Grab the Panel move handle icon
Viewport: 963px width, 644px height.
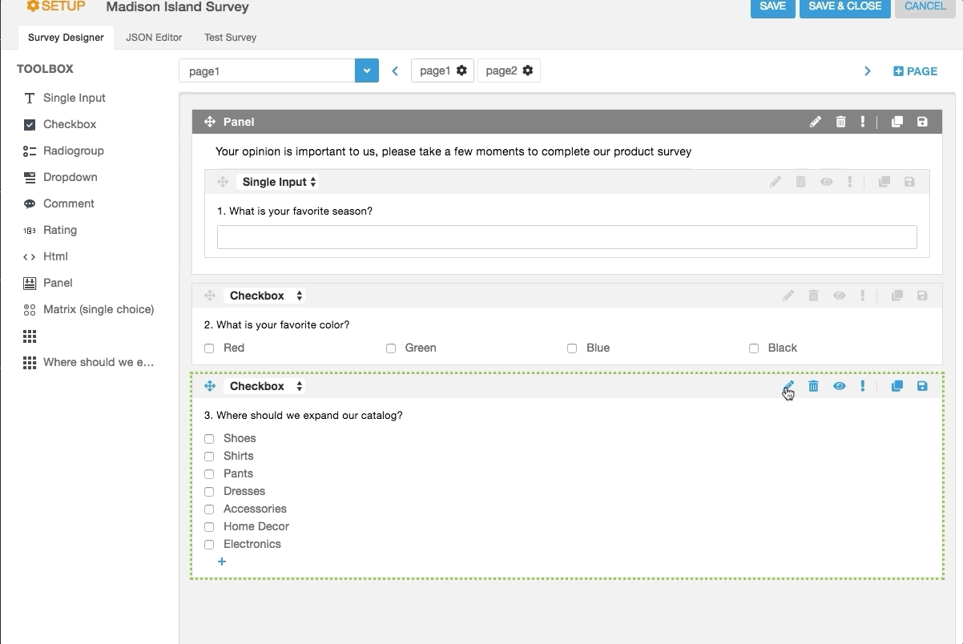210,122
